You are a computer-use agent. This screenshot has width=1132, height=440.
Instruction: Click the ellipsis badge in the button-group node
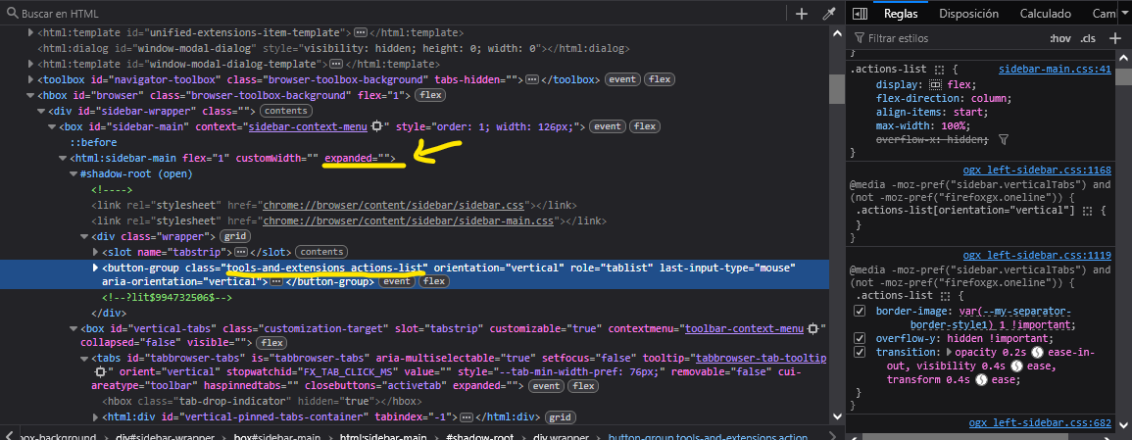(276, 282)
